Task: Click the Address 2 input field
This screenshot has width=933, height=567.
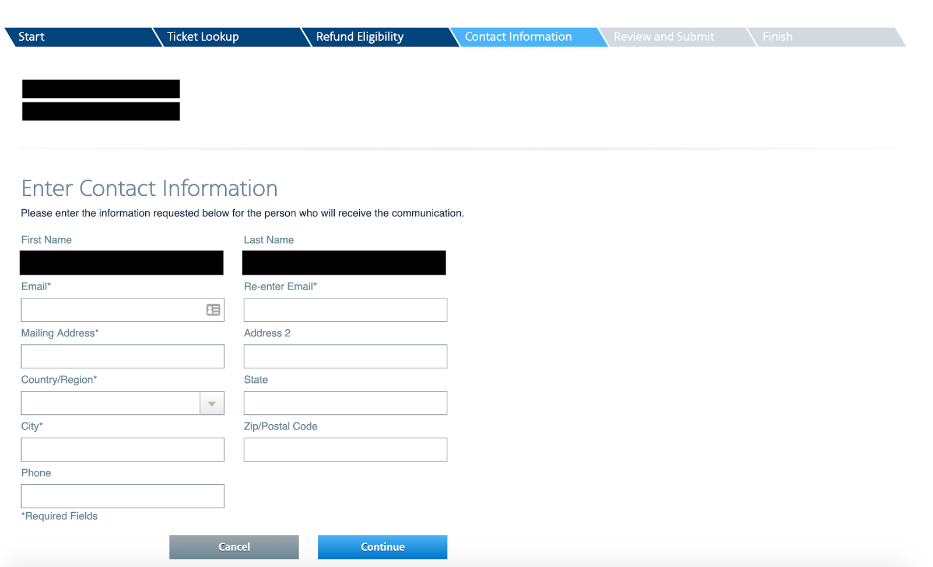Action: [x=345, y=356]
